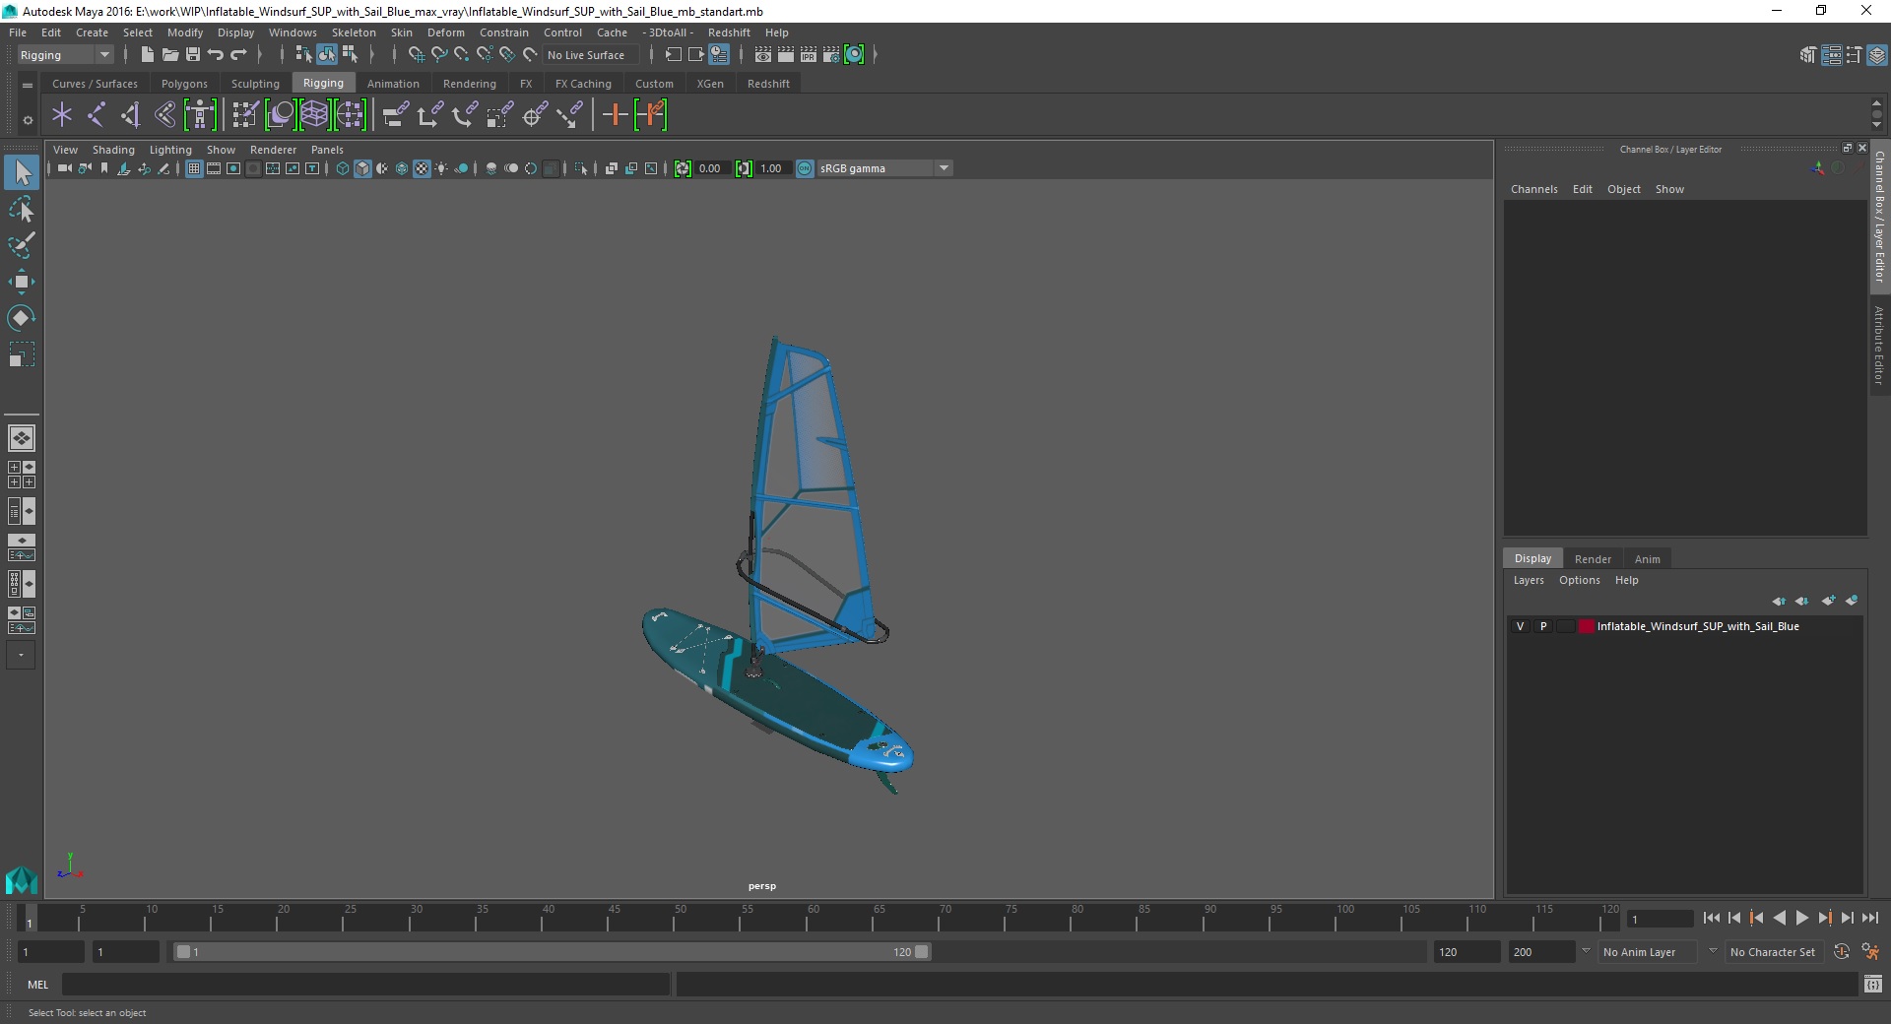The width and height of the screenshot is (1891, 1024).
Task: Select the arrow Select Tool in toolbox
Action: click(x=22, y=173)
